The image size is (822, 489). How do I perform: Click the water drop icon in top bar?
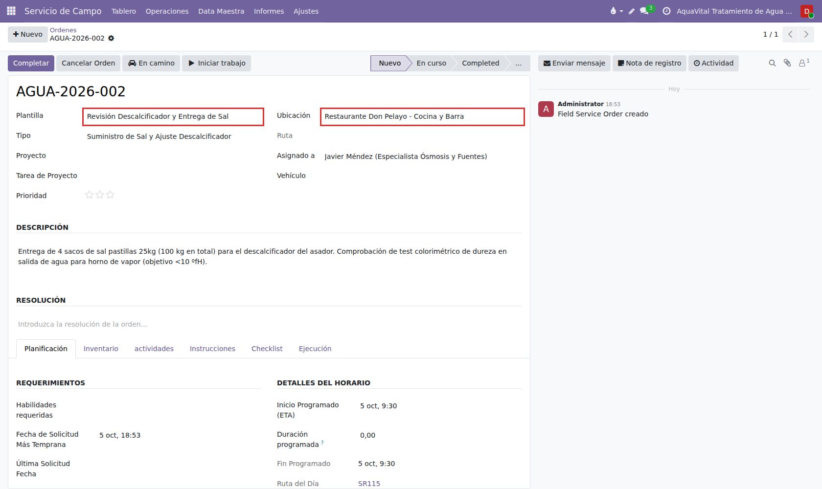[616, 11]
